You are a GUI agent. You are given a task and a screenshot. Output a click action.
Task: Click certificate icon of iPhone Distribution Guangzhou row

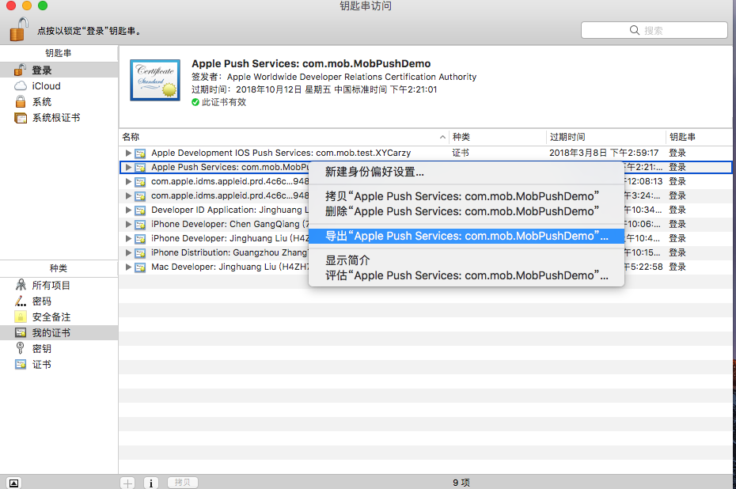click(140, 252)
